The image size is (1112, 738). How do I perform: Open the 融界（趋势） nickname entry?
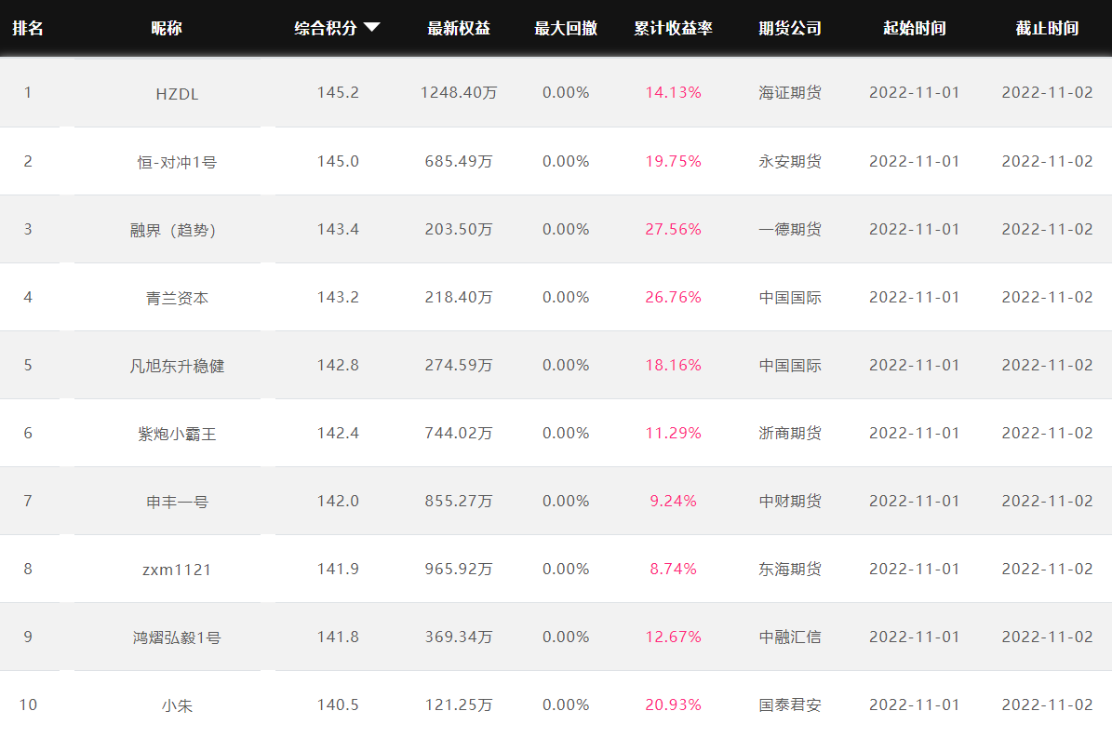pos(173,231)
